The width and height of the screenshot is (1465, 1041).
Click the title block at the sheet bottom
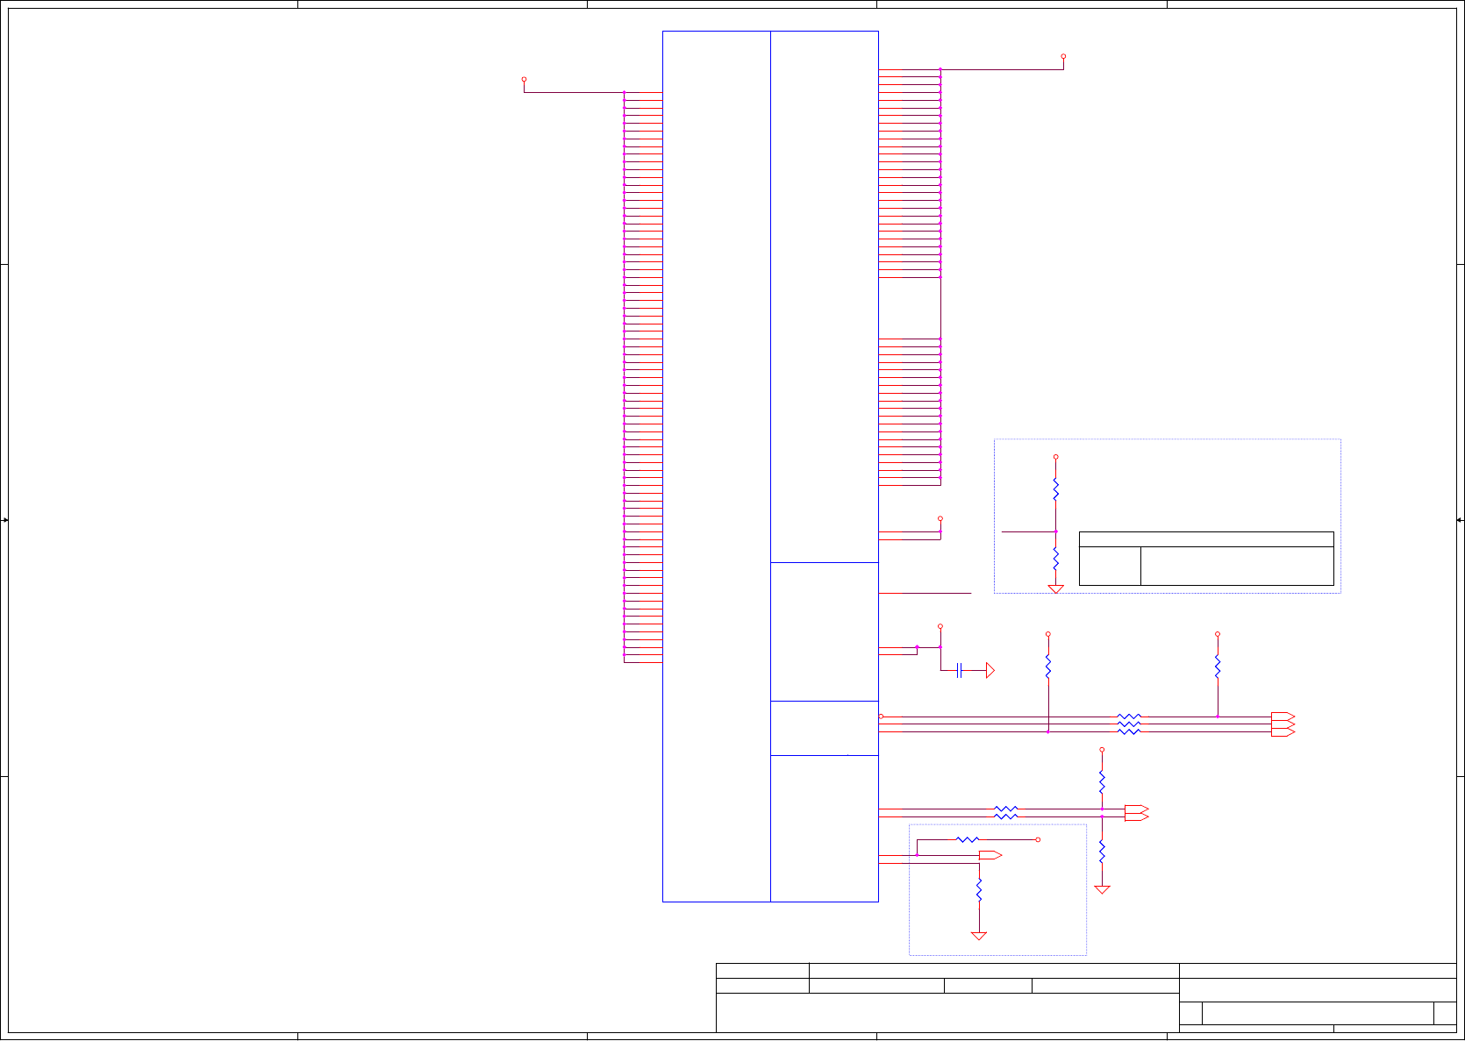point(1086,998)
